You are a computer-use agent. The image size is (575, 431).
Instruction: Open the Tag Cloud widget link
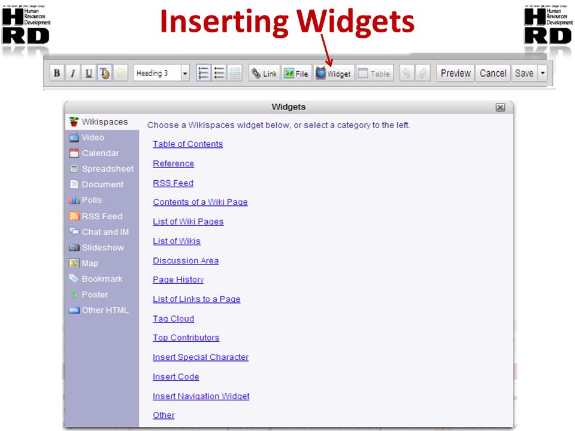click(174, 318)
